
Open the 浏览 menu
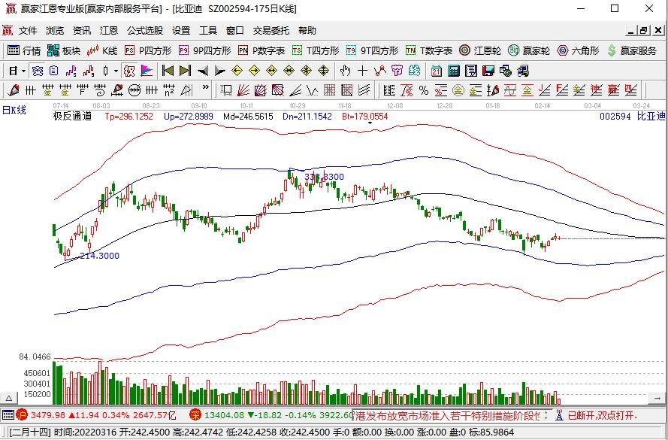pyautogui.click(x=55, y=30)
